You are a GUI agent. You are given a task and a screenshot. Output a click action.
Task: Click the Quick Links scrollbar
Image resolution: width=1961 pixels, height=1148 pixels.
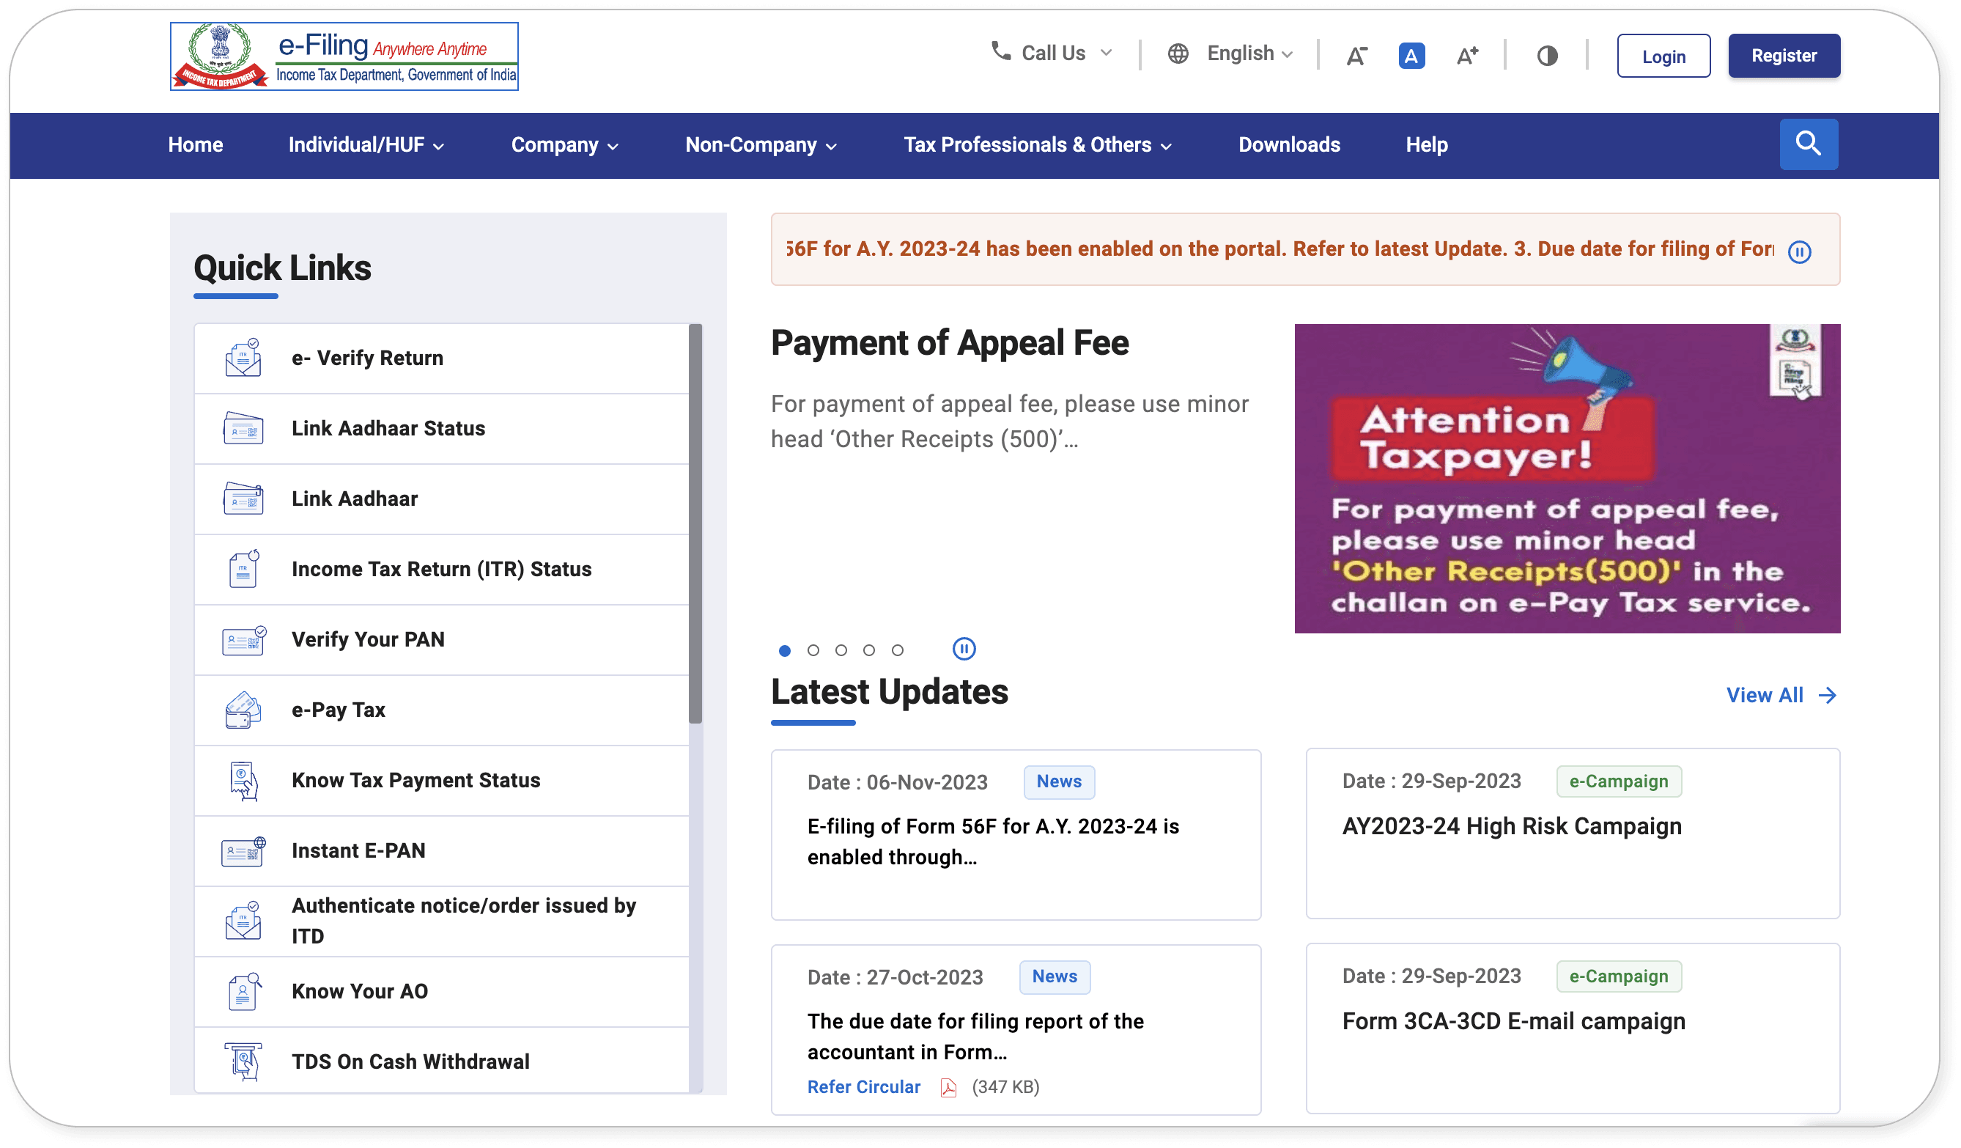tap(695, 523)
